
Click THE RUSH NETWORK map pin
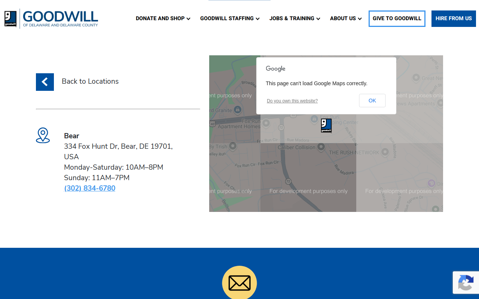coord(385,152)
